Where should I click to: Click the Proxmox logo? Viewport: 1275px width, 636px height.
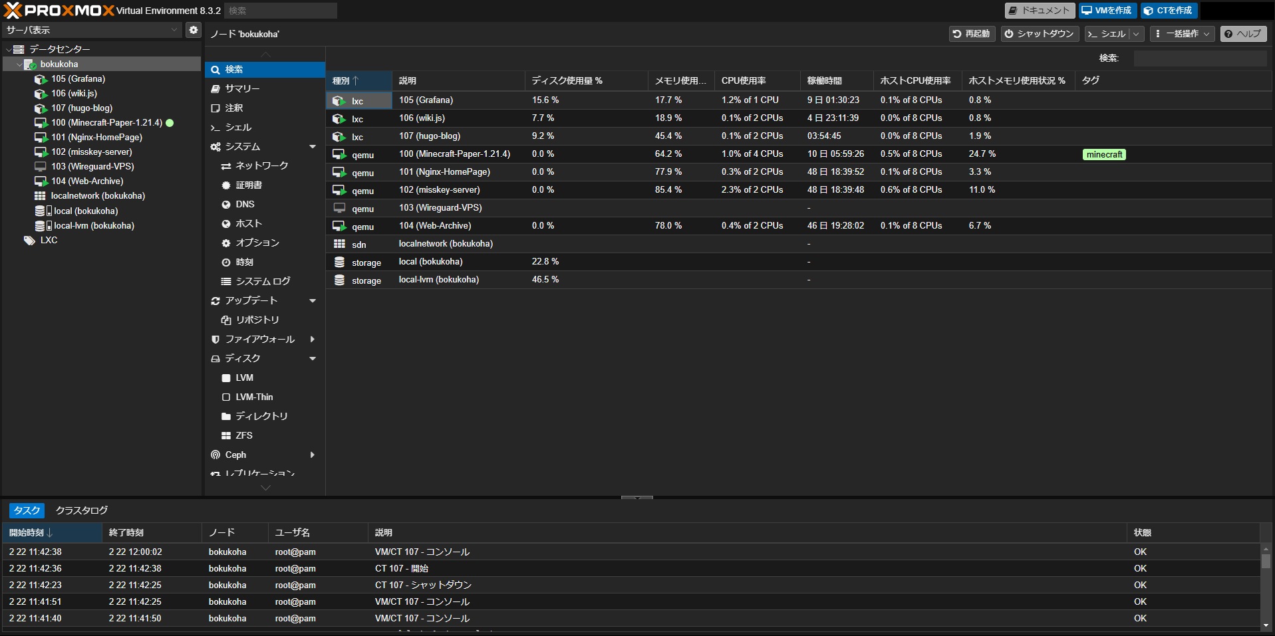[x=59, y=11]
